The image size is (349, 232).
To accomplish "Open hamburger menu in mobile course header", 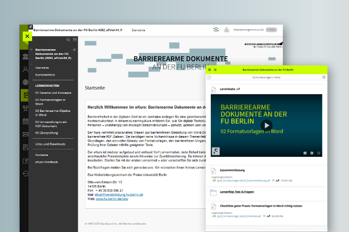I will click(209, 70).
